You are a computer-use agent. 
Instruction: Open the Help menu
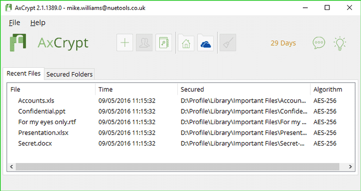point(38,23)
